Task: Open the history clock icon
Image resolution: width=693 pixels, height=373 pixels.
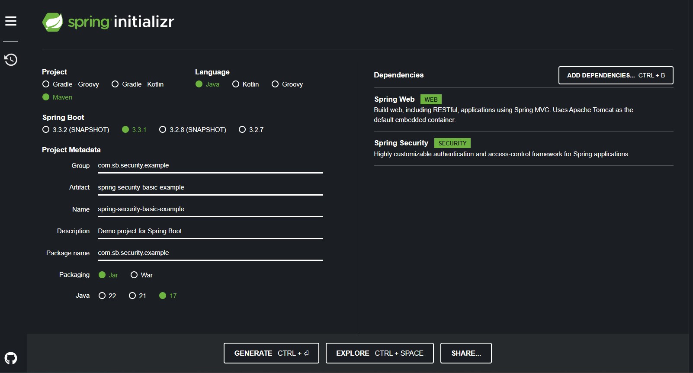Action: pos(11,59)
